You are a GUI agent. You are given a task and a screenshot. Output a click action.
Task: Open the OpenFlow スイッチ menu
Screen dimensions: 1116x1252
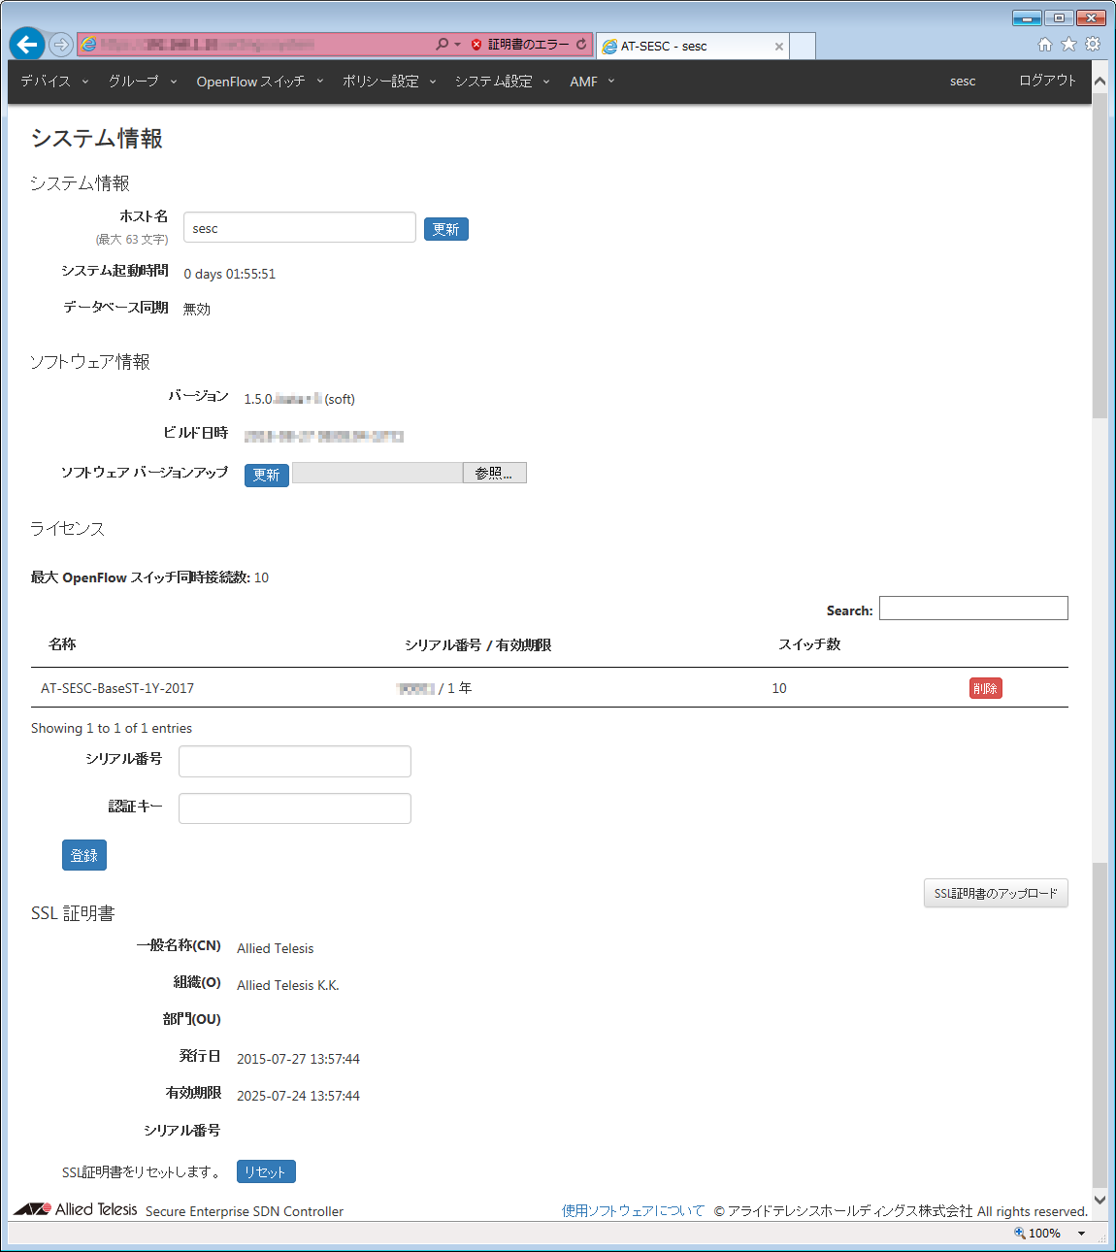260,82
